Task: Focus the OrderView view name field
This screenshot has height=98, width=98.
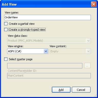Action: (47, 17)
